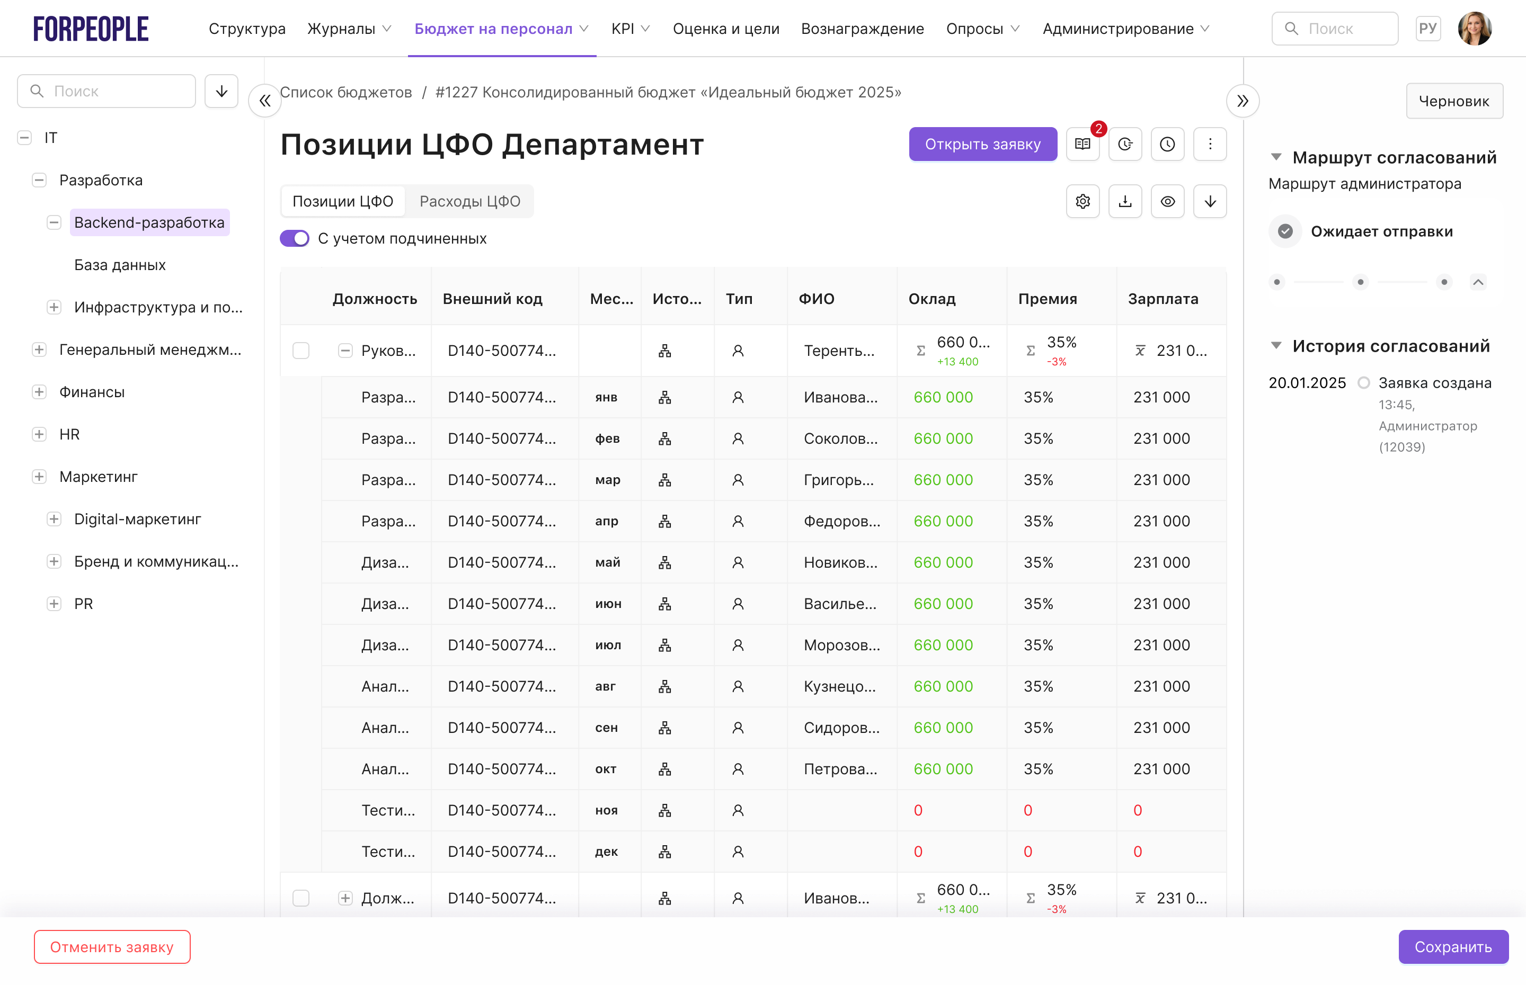Collapse left sidebar with double-chevron icon
Viewport: 1526px width, 985px height.
(x=265, y=101)
